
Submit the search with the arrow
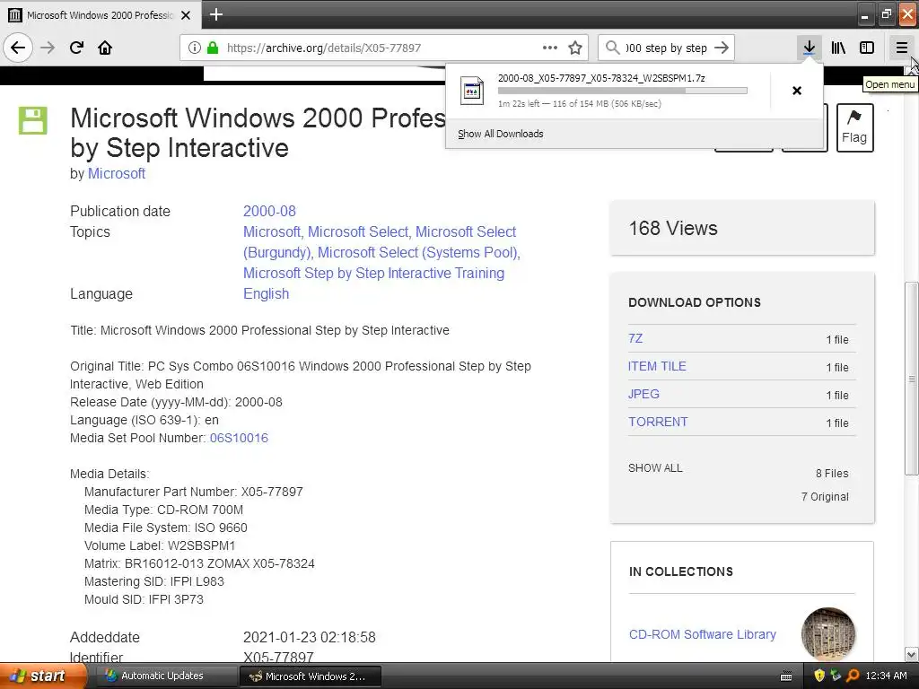[722, 48]
